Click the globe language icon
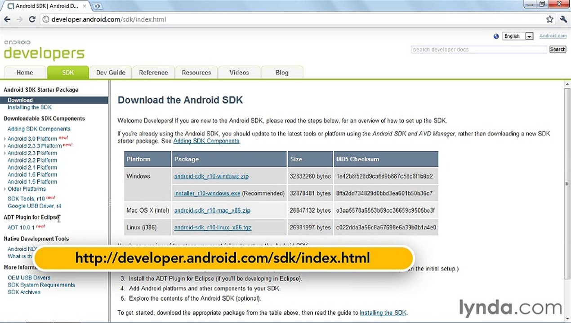Image resolution: width=571 pixels, height=323 pixels. (x=496, y=36)
